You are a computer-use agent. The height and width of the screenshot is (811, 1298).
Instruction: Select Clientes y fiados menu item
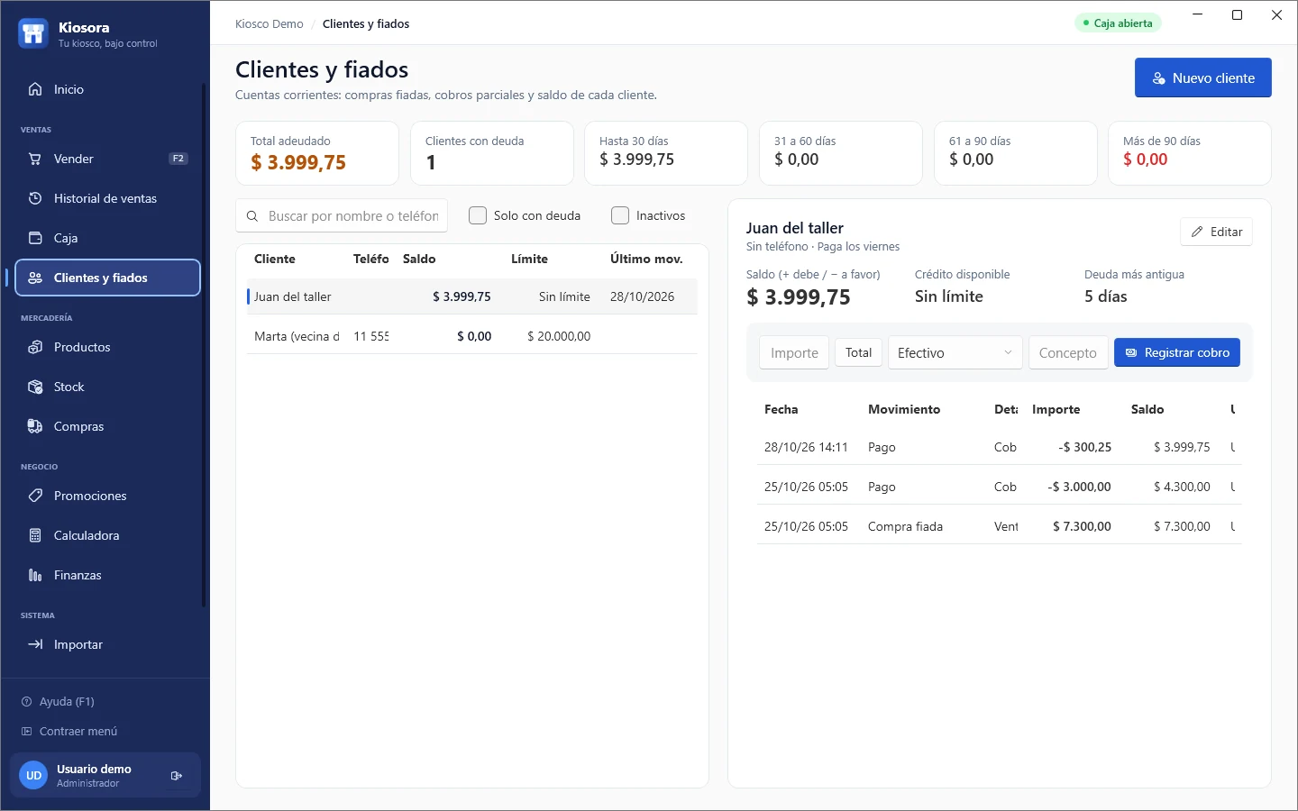108,278
